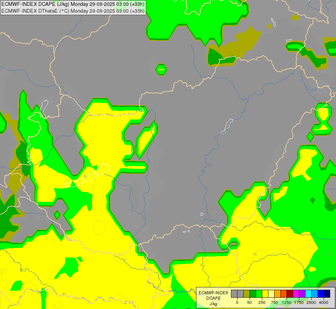Click legend tick value '750'
The height and width of the screenshot is (309, 336).
coord(274,302)
